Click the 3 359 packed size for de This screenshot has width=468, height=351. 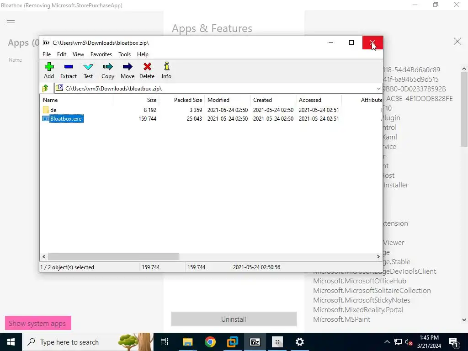196,110
